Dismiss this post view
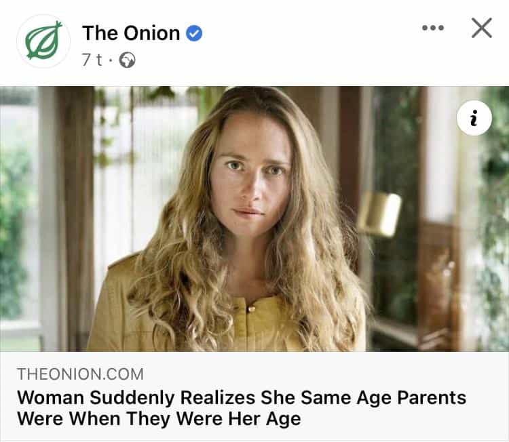 click(481, 28)
